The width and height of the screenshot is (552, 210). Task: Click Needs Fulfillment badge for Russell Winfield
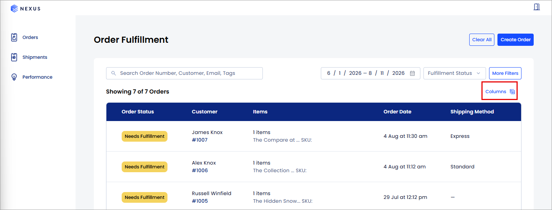pyautogui.click(x=145, y=197)
